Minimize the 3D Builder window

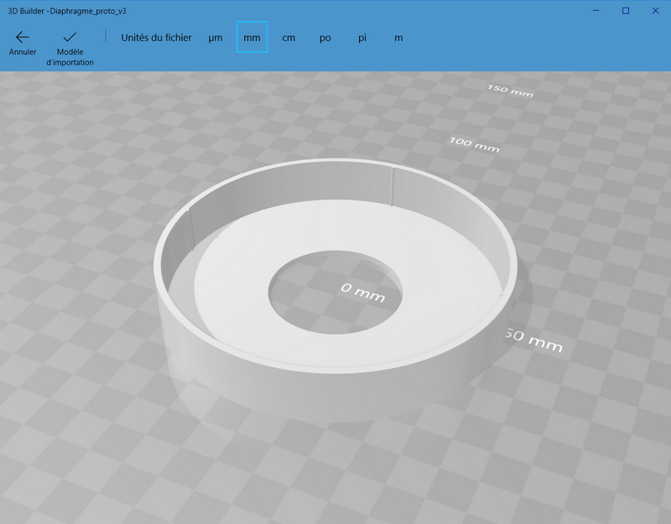coord(596,11)
